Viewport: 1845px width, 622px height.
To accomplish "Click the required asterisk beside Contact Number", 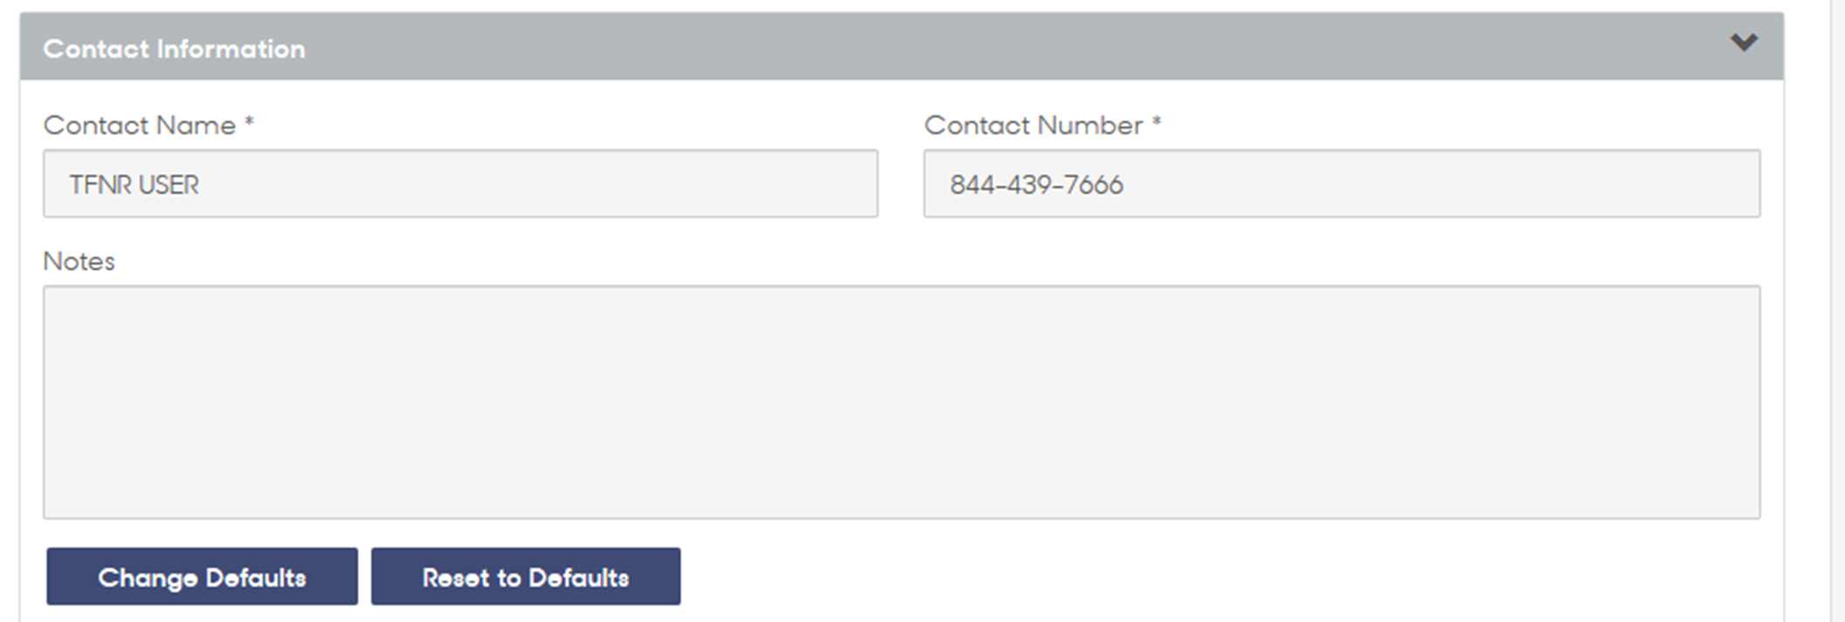I will 1157,122.
